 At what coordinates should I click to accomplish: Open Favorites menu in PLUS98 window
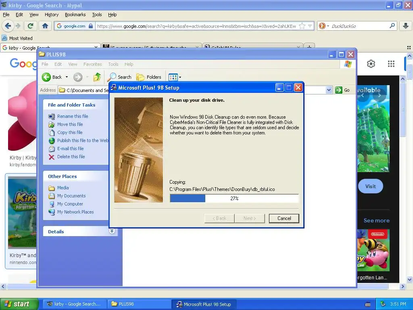point(92,64)
